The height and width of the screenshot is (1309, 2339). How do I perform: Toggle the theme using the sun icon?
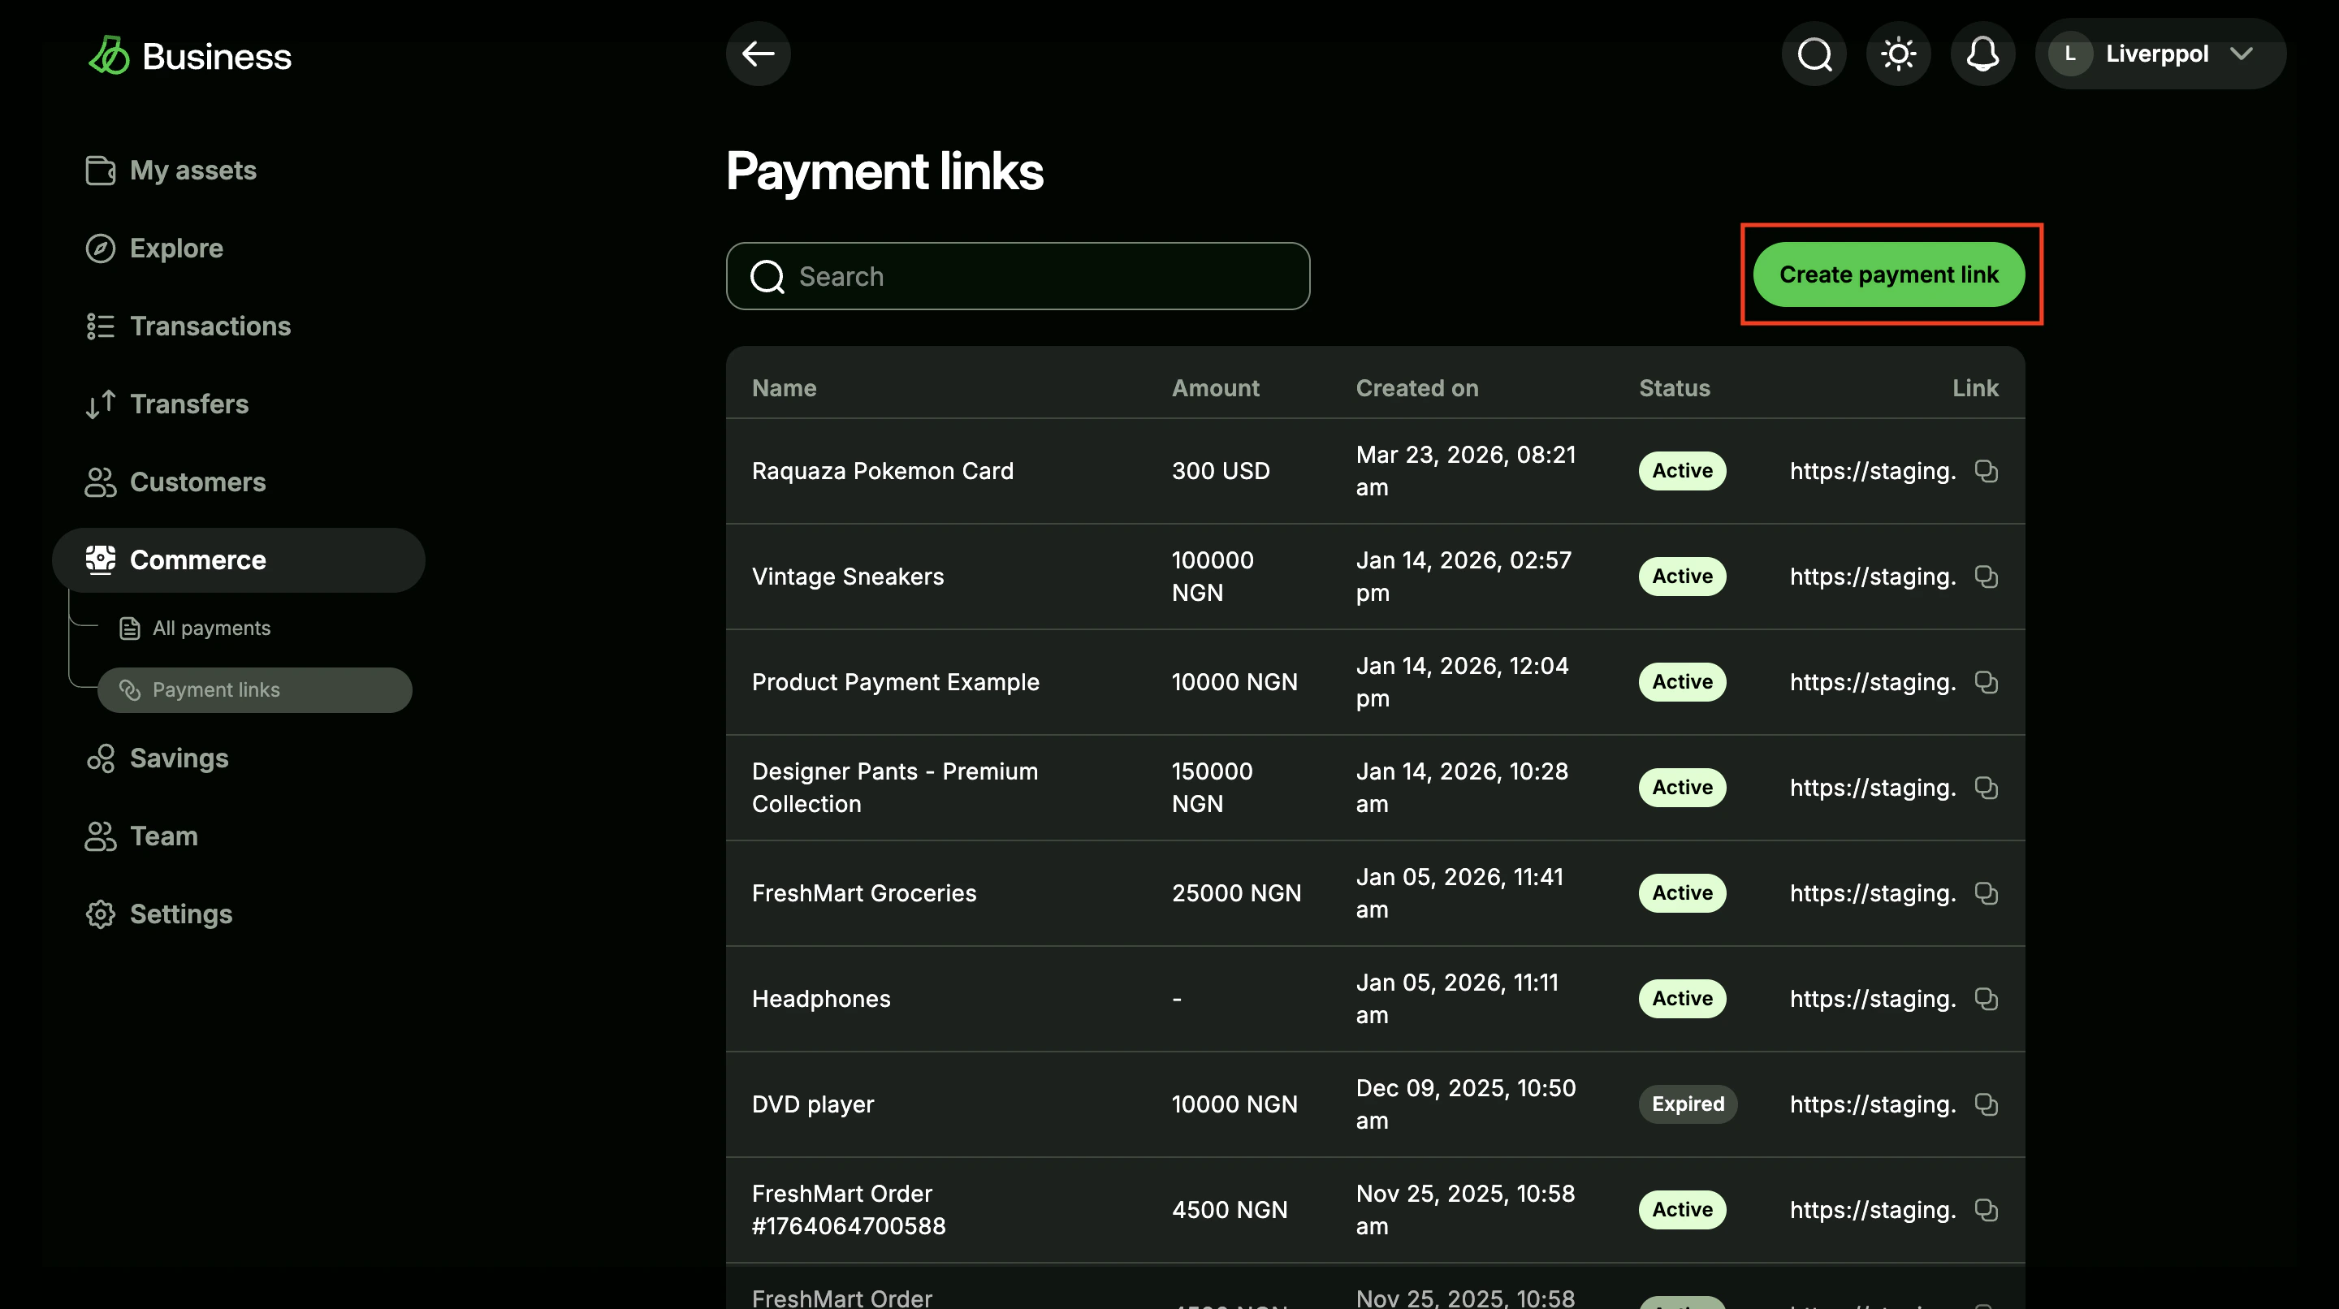[1898, 54]
